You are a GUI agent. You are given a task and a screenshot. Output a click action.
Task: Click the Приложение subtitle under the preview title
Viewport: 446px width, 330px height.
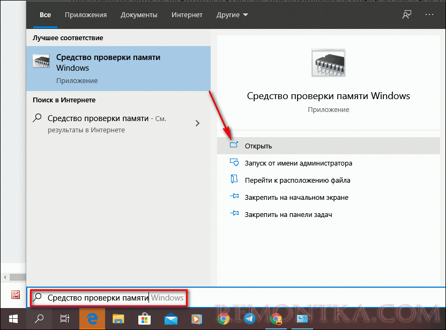click(328, 110)
